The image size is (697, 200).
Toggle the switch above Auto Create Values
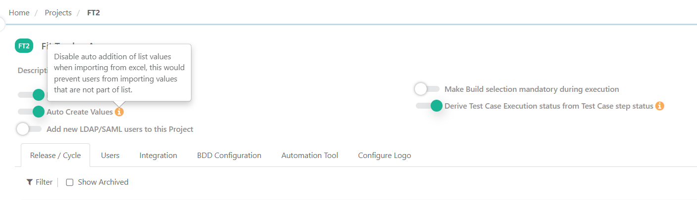click(30, 95)
